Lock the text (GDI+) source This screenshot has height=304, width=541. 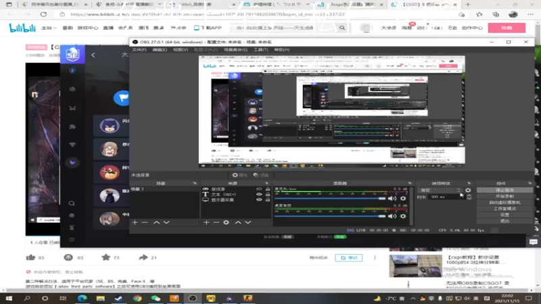coord(268,195)
